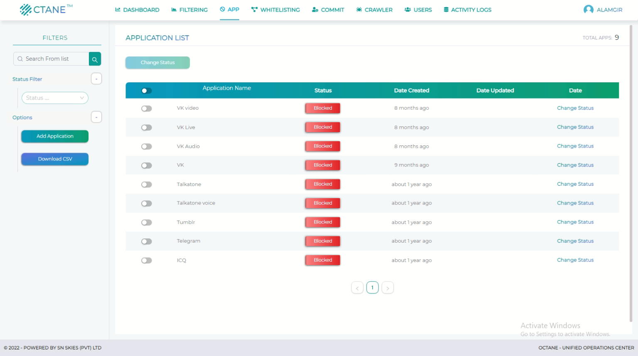Open the Whitelisting tab
This screenshot has width=638, height=356.
click(x=275, y=10)
